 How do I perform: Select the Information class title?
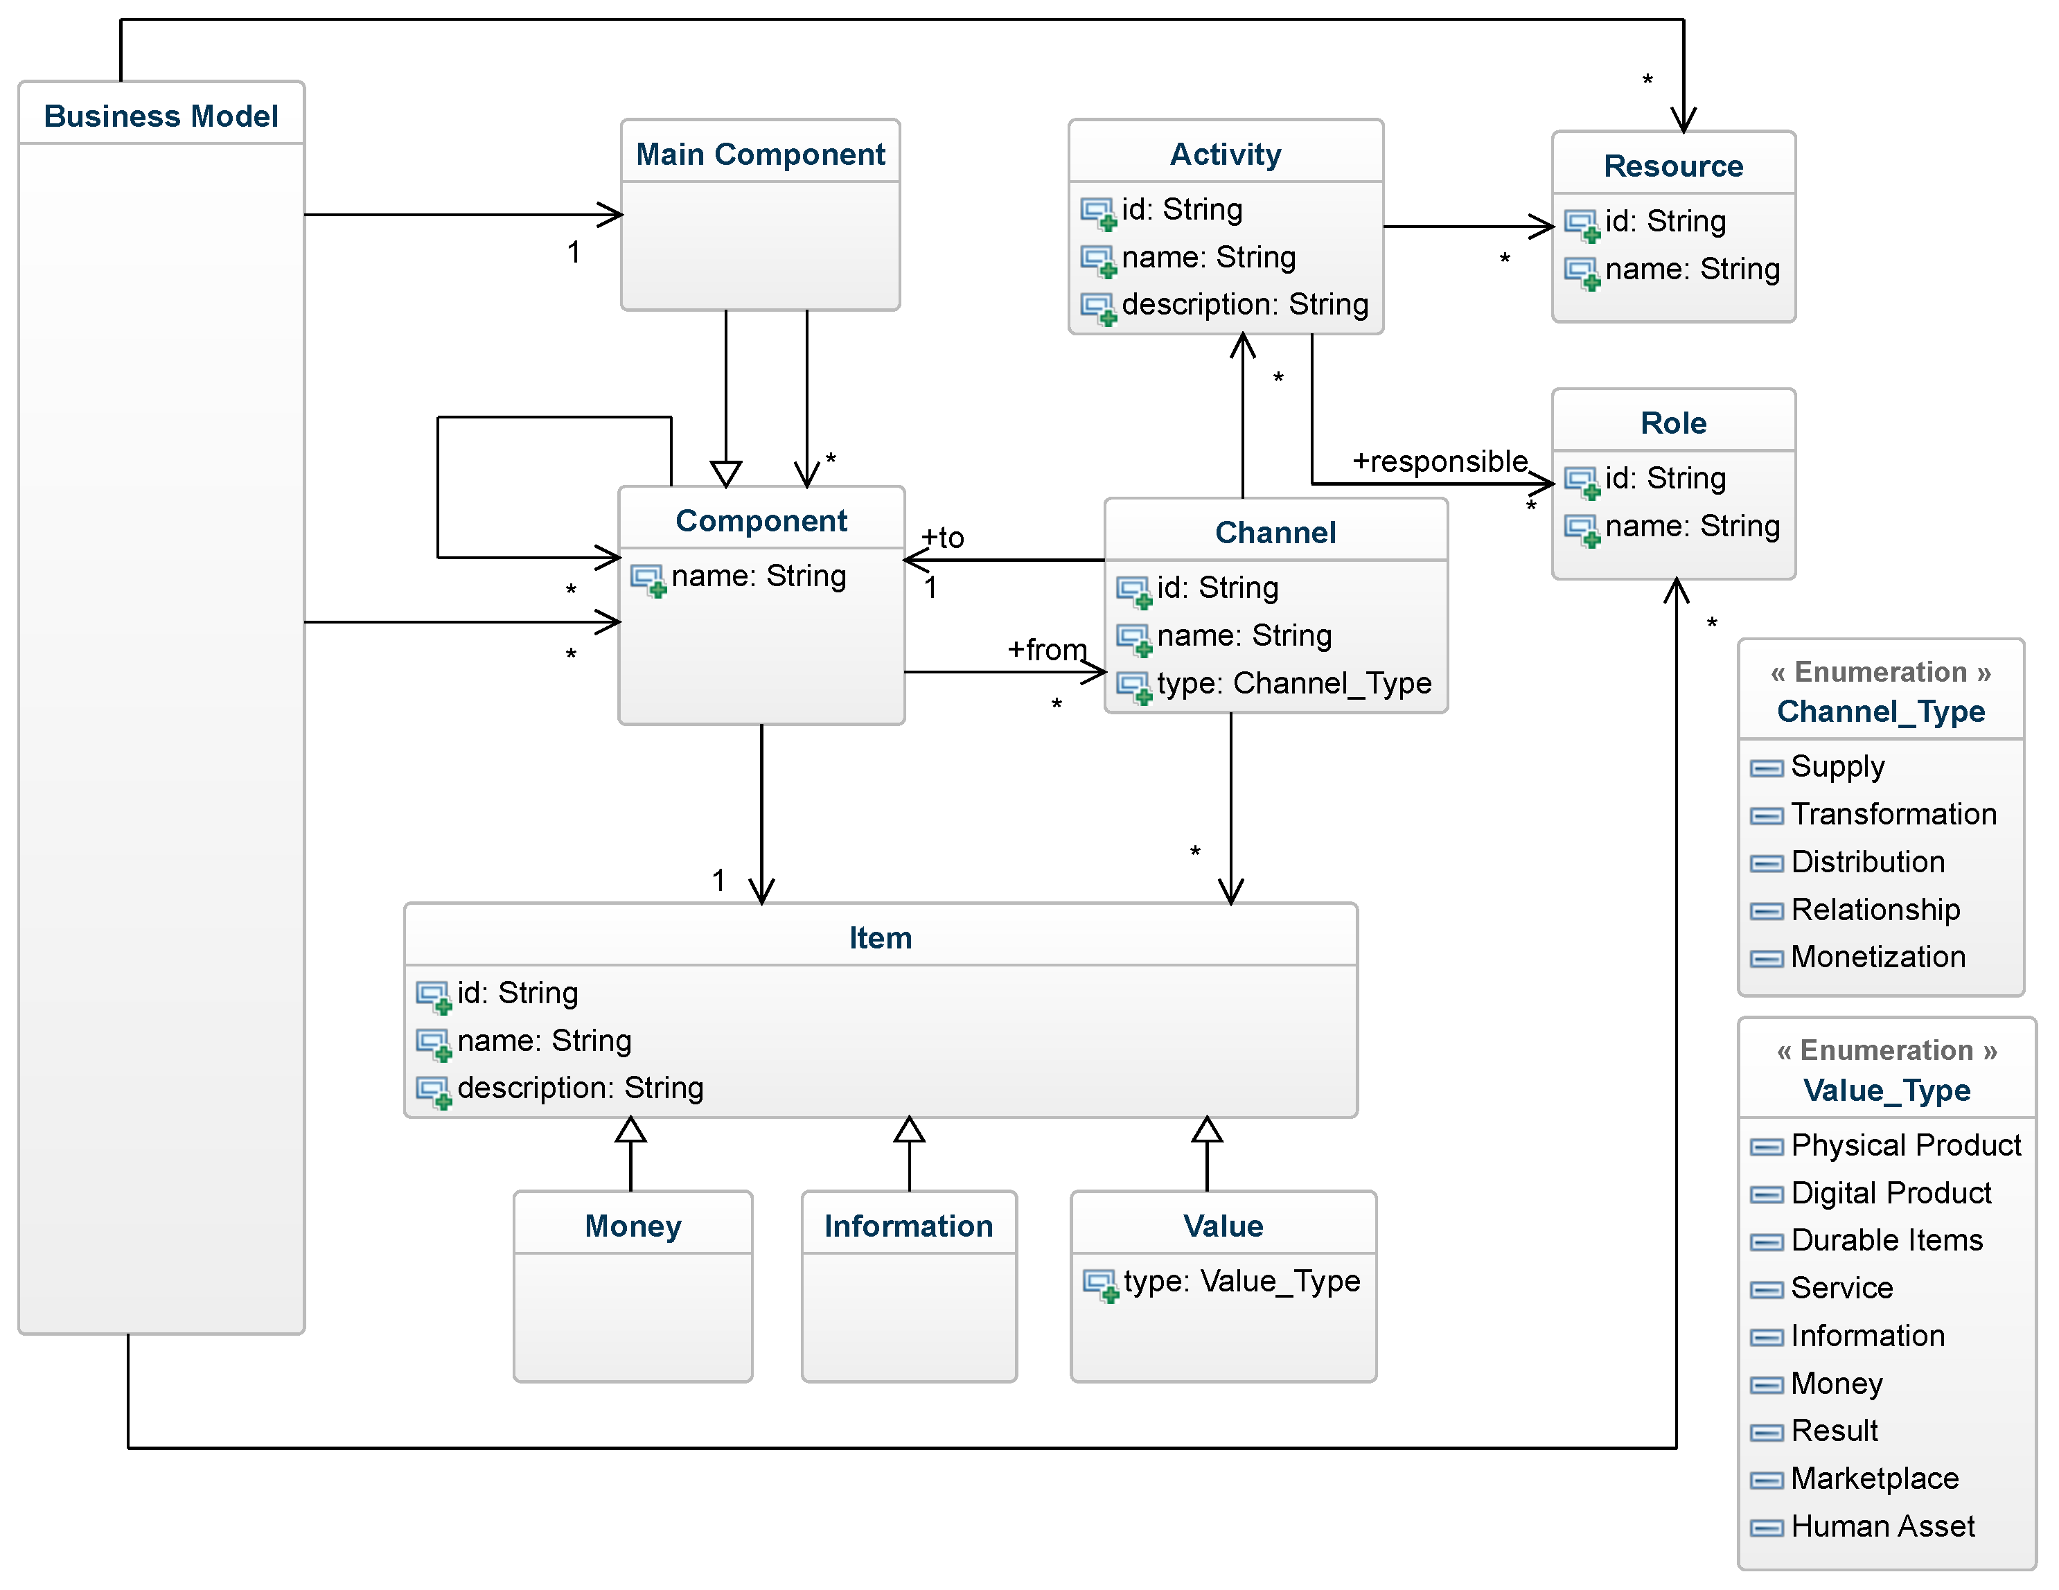(x=908, y=1226)
